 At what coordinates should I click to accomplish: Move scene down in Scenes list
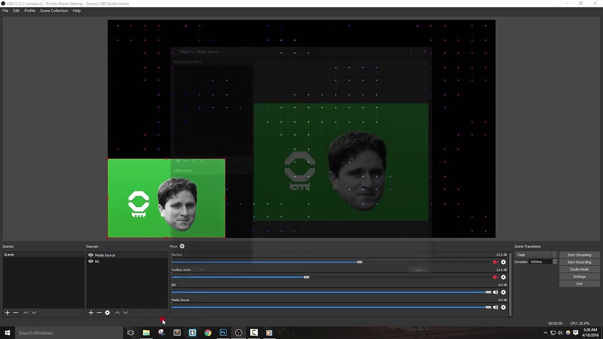pos(34,313)
